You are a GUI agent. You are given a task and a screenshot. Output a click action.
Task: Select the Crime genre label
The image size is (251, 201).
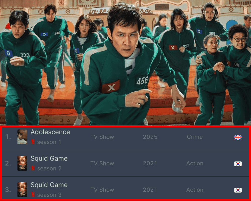point(195,137)
